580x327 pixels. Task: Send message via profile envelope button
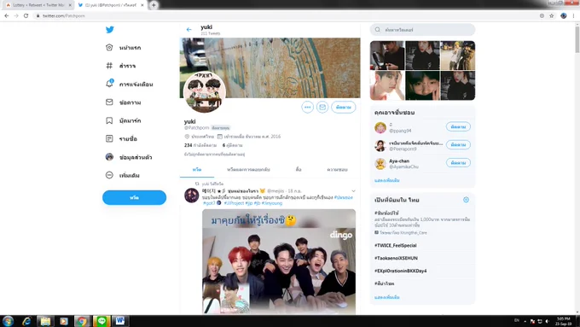(322, 107)
